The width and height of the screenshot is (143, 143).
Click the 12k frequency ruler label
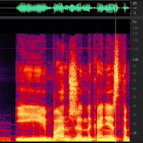click(136, 49)
